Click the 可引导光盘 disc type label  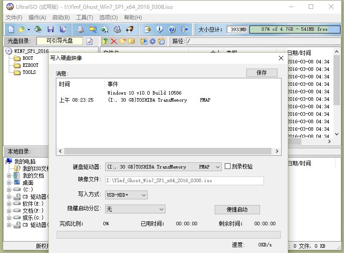coord(59,41)
